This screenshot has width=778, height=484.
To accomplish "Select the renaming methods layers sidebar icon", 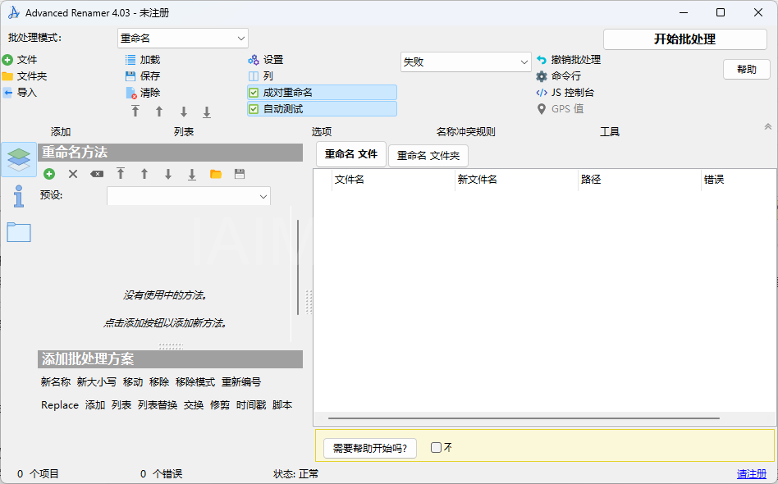I will point(19,160).
